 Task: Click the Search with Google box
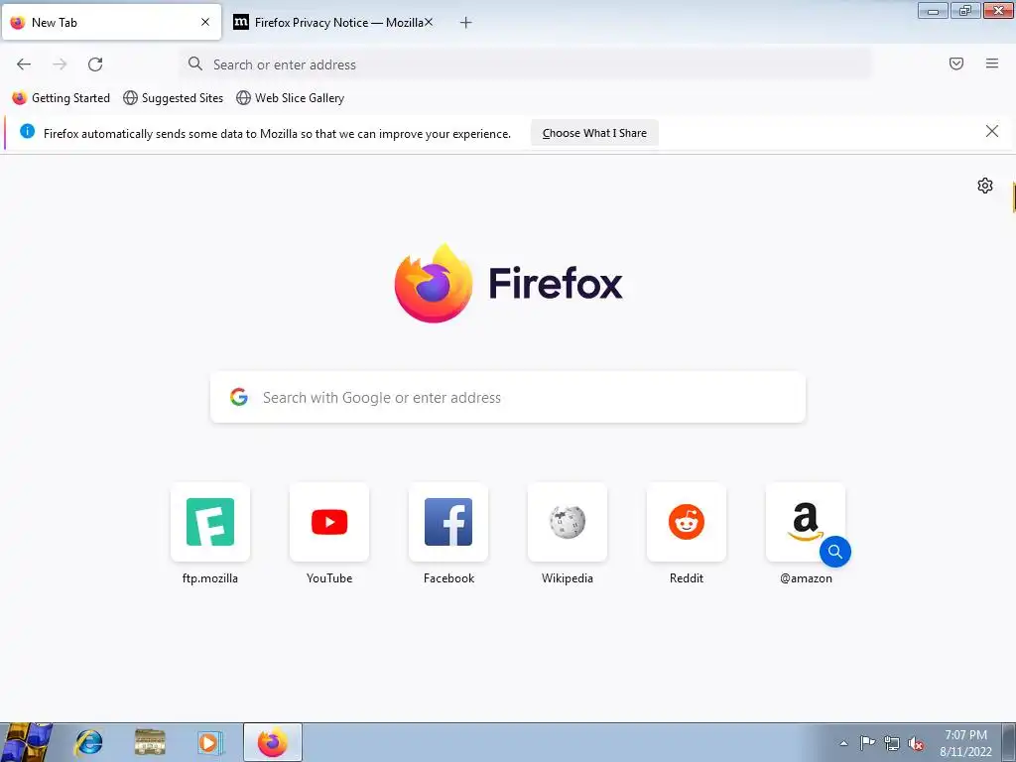click(507, 397)
